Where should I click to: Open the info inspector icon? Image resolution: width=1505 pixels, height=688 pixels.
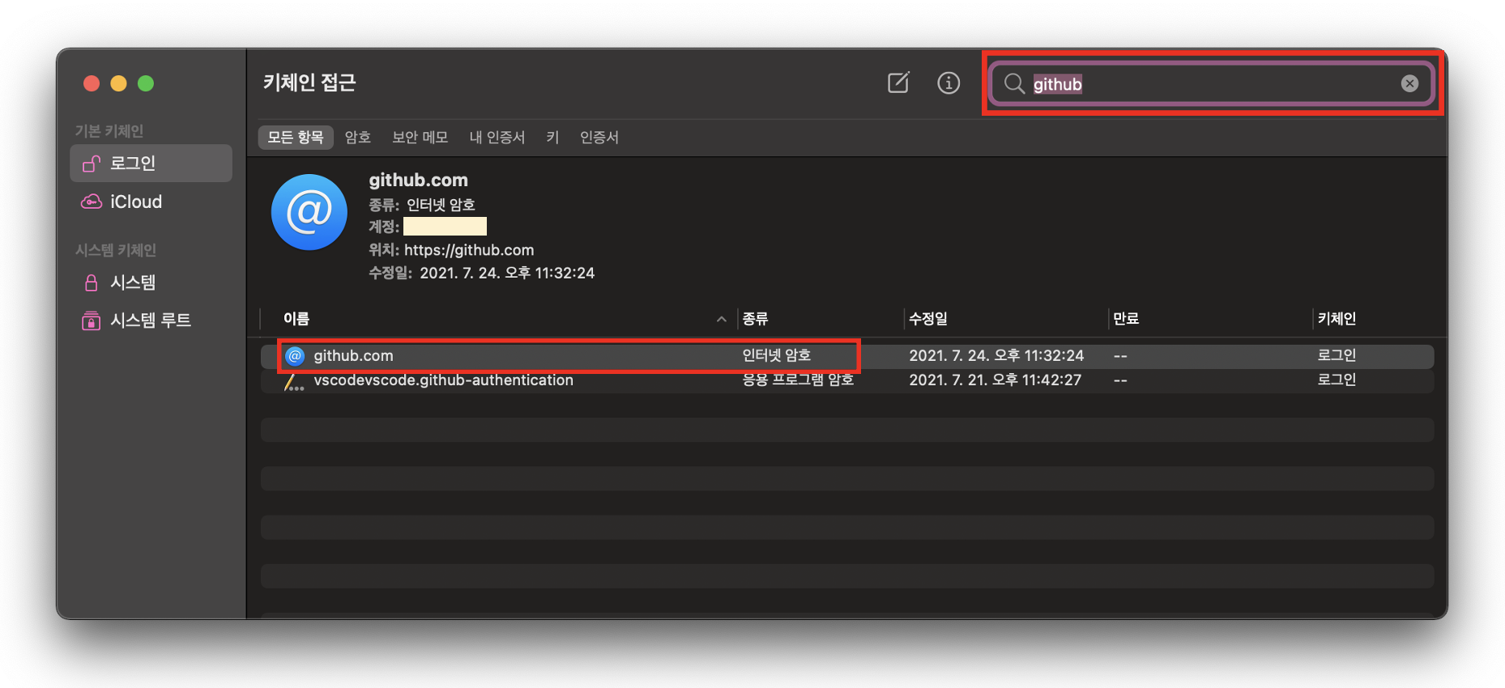coord(949,83)
